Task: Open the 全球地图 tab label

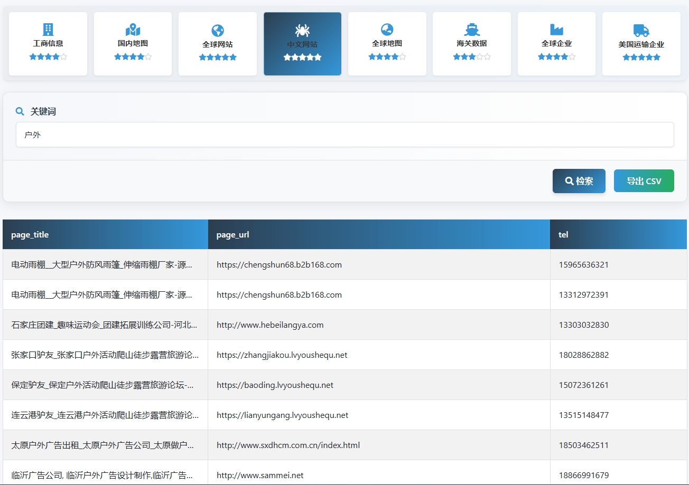Action: tap(387, 43)
